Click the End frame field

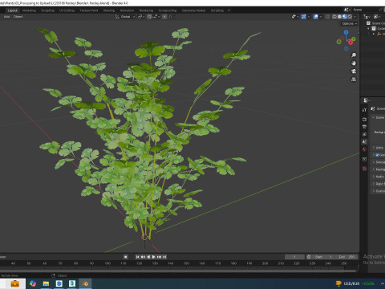tap(346, 257)
